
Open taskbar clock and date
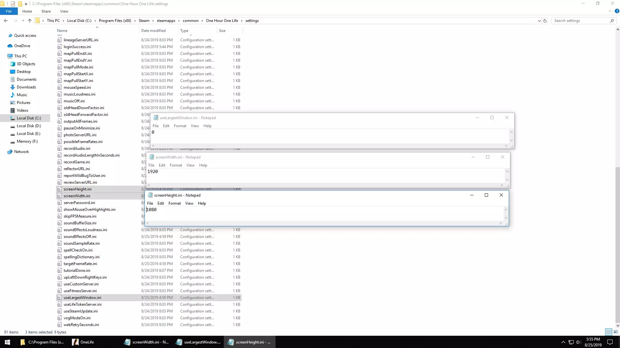pos(593,342)
